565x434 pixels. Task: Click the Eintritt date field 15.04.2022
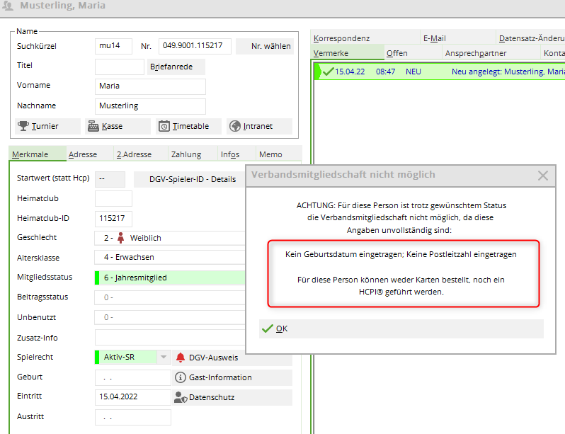click(133, 397)
